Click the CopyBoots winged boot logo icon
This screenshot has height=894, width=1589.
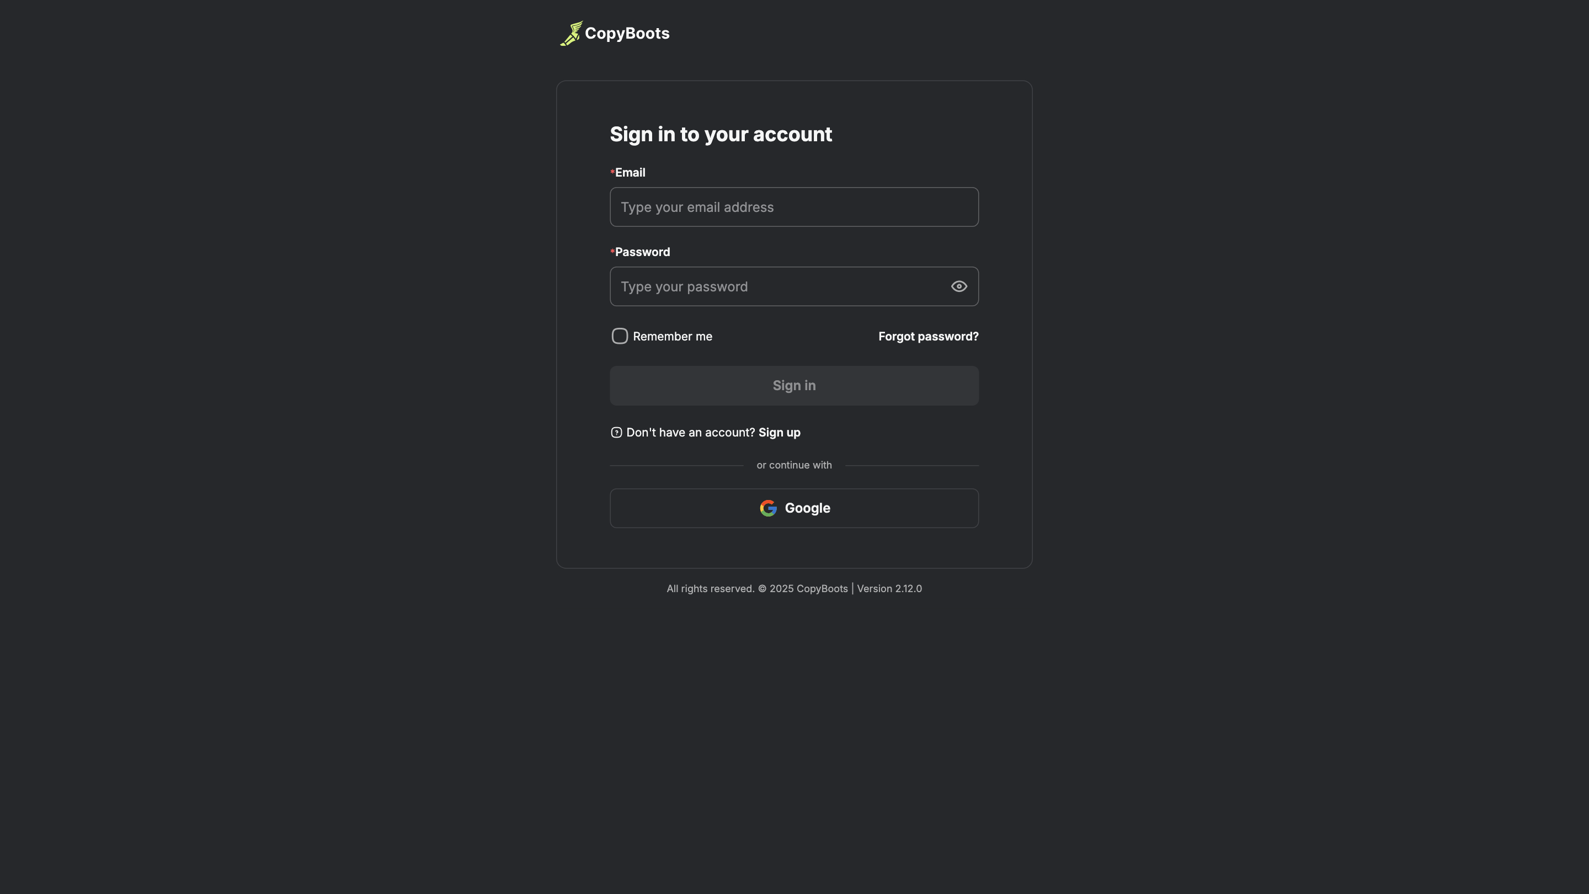coord(570,33)
